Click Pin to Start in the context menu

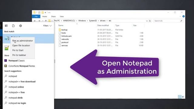tap(18, 50)
